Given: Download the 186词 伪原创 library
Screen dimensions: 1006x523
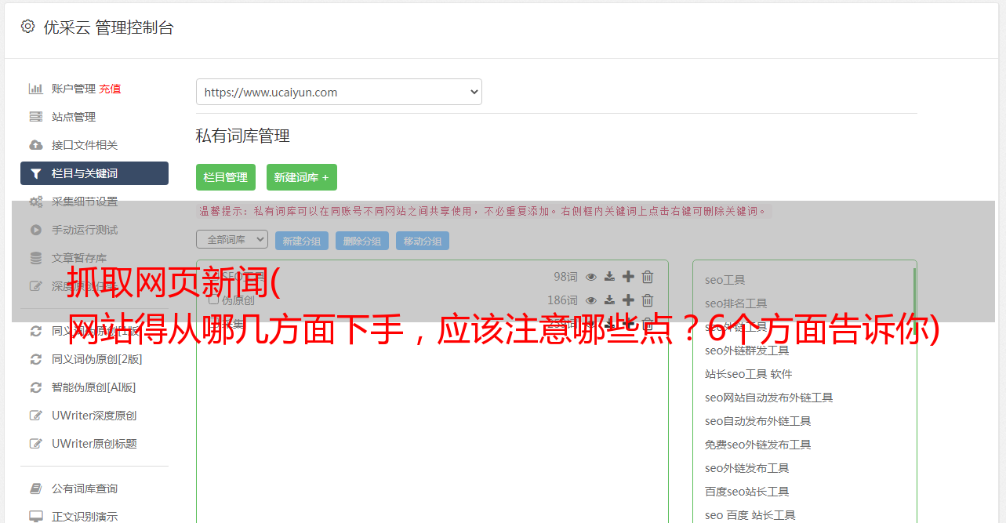Looking at the screenshot, I should pos(609,300).
